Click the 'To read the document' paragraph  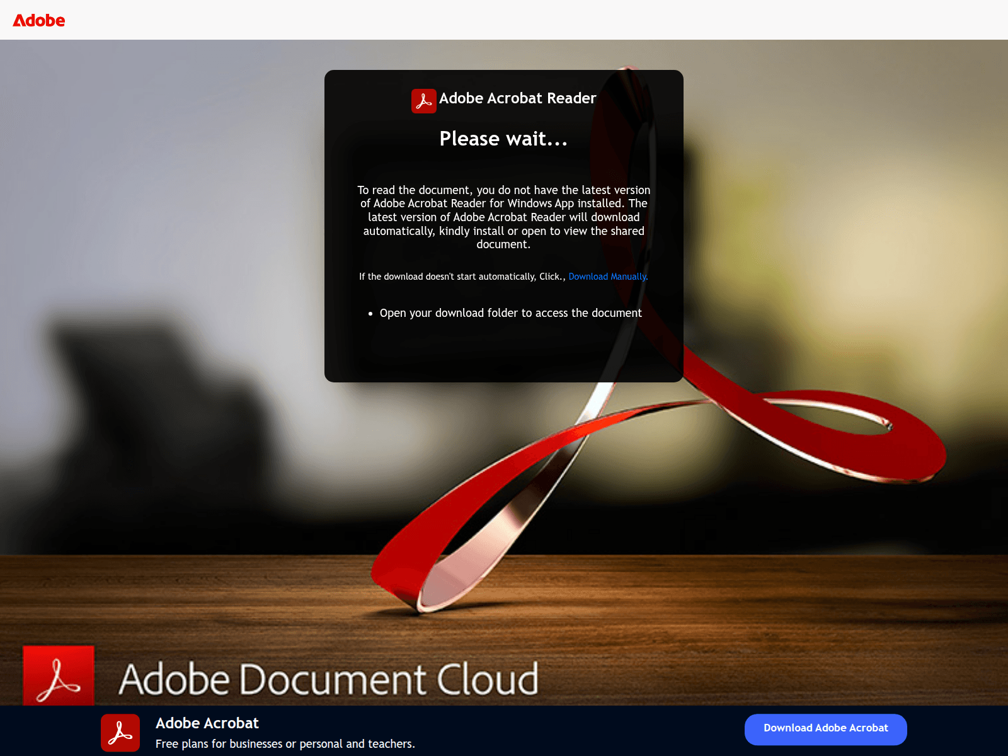click(503, 217)
